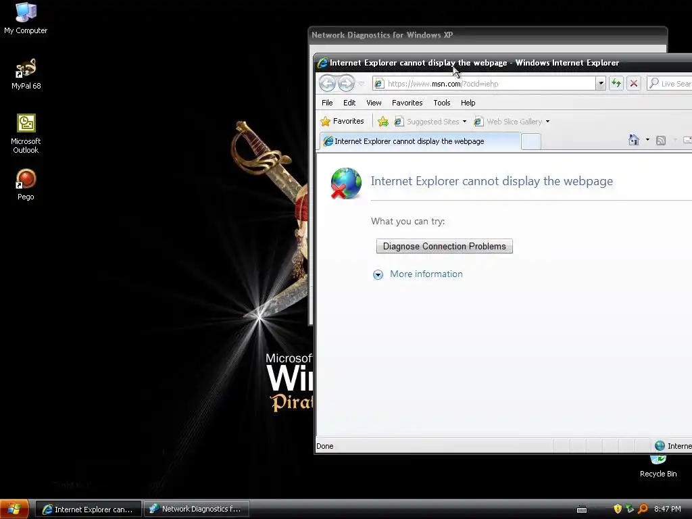
Task: Switch to Network Diagnostics taskbar button
Action: pos(197,509)
